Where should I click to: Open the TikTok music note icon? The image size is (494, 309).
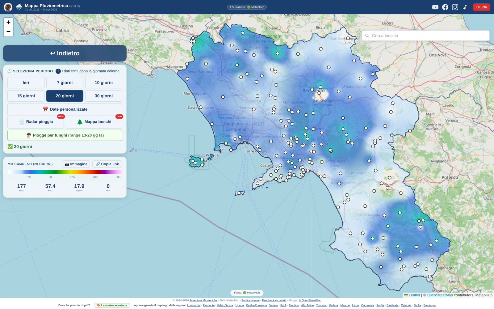[465, 7]
